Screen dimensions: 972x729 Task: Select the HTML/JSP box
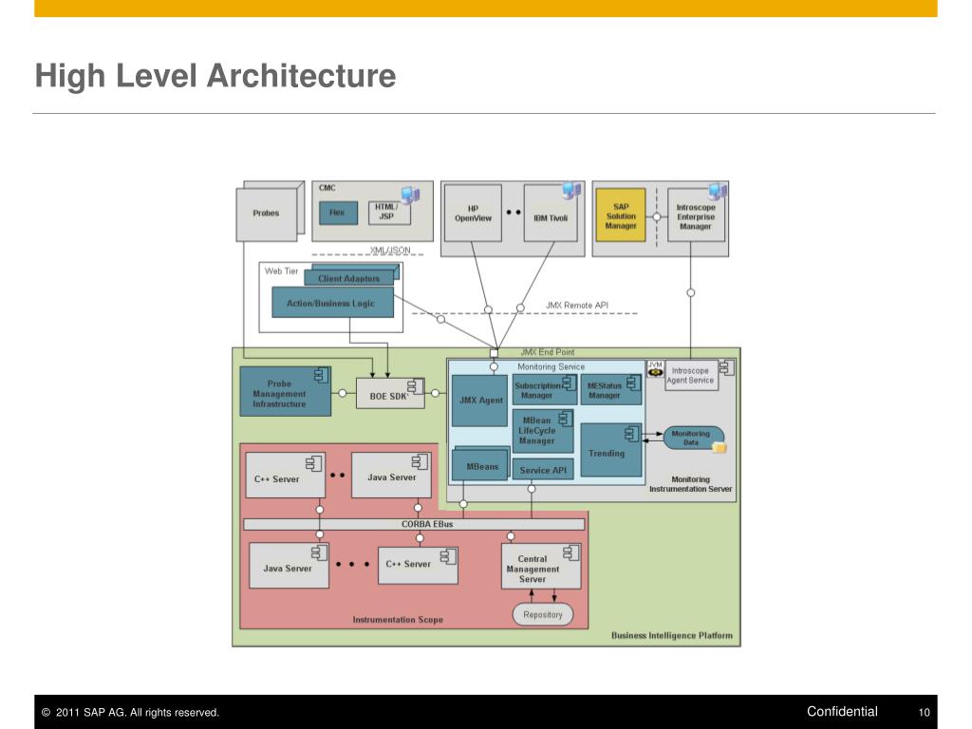[x=389, y=213]
